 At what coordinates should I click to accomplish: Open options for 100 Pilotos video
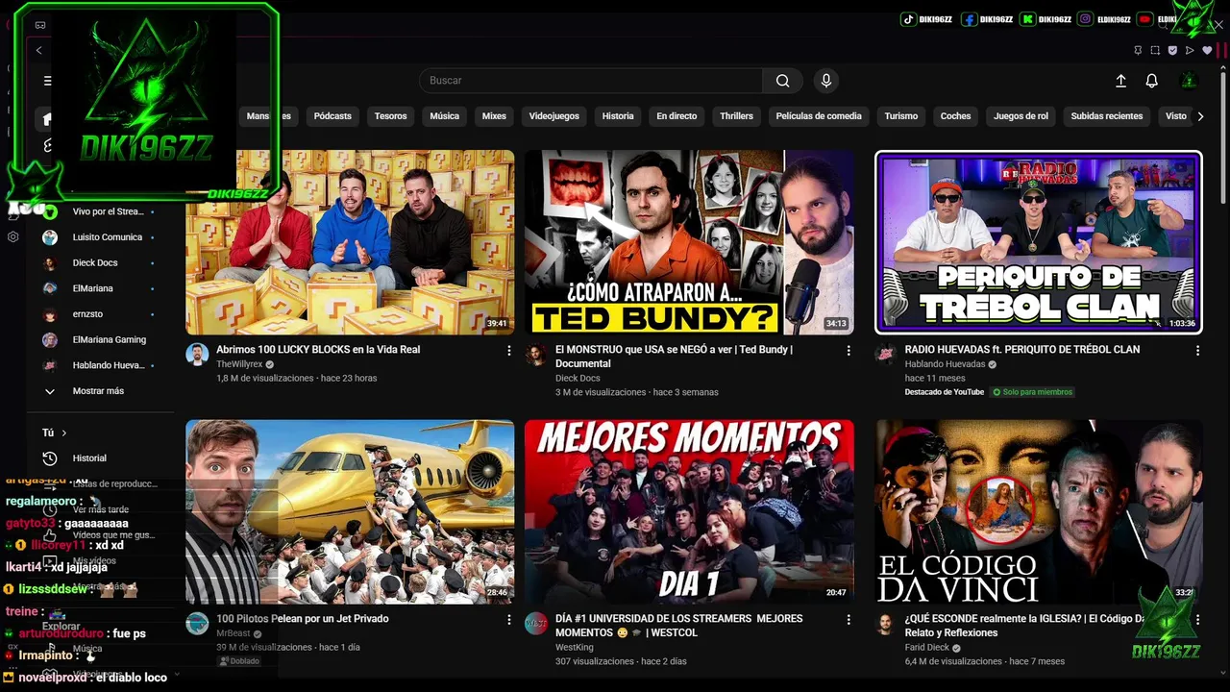[x=508, y=620]
